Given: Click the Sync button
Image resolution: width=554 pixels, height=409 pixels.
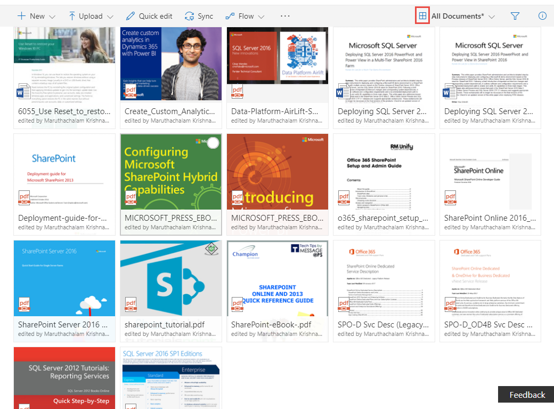Looking at the screenshot, I should point(199,17).
